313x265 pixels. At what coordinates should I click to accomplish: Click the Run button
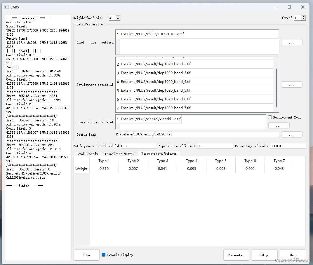(293, 255)
